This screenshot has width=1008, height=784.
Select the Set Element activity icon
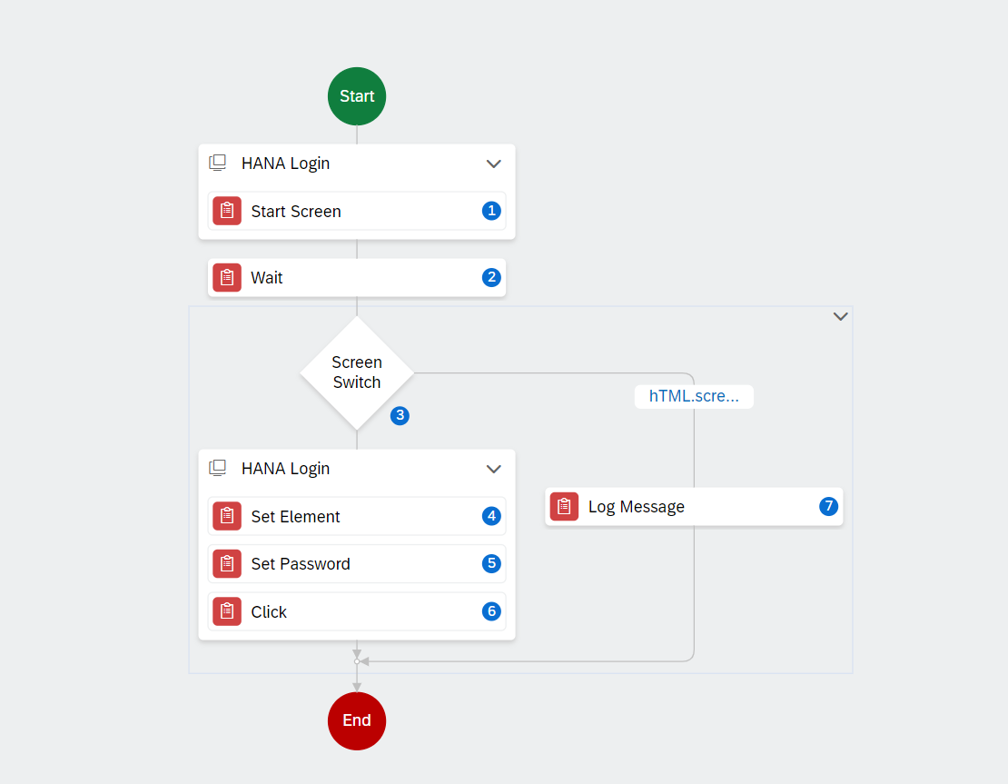(227, 516)
